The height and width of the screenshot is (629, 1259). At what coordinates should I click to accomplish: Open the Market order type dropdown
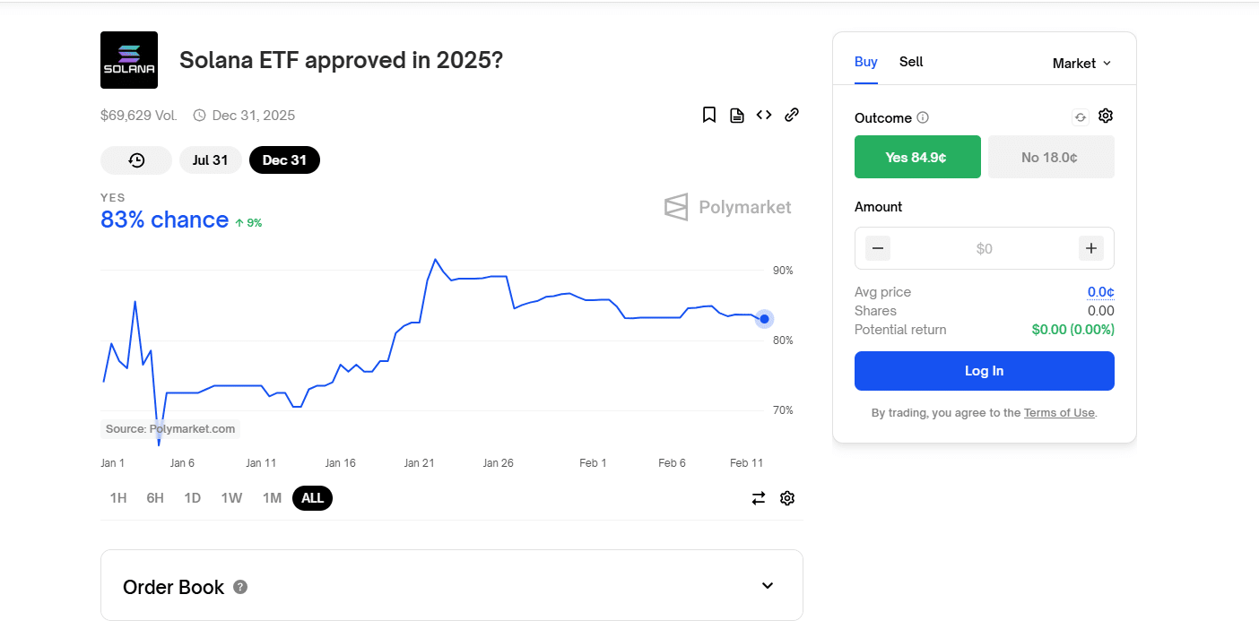click(1081, 64)
